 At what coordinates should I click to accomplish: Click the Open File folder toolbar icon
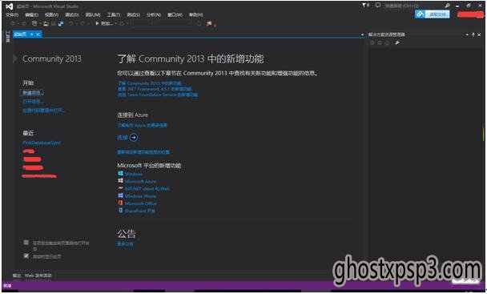click(46, 23)
